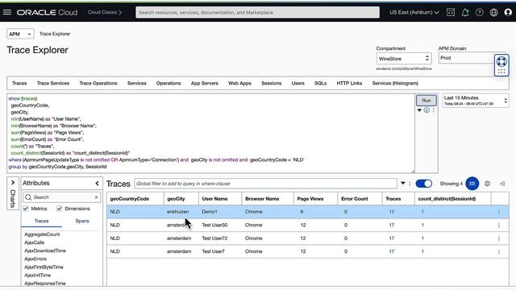The image size is (516, 290).
Task: Open traces count 17 for Test User30
Action: [391, 225]
